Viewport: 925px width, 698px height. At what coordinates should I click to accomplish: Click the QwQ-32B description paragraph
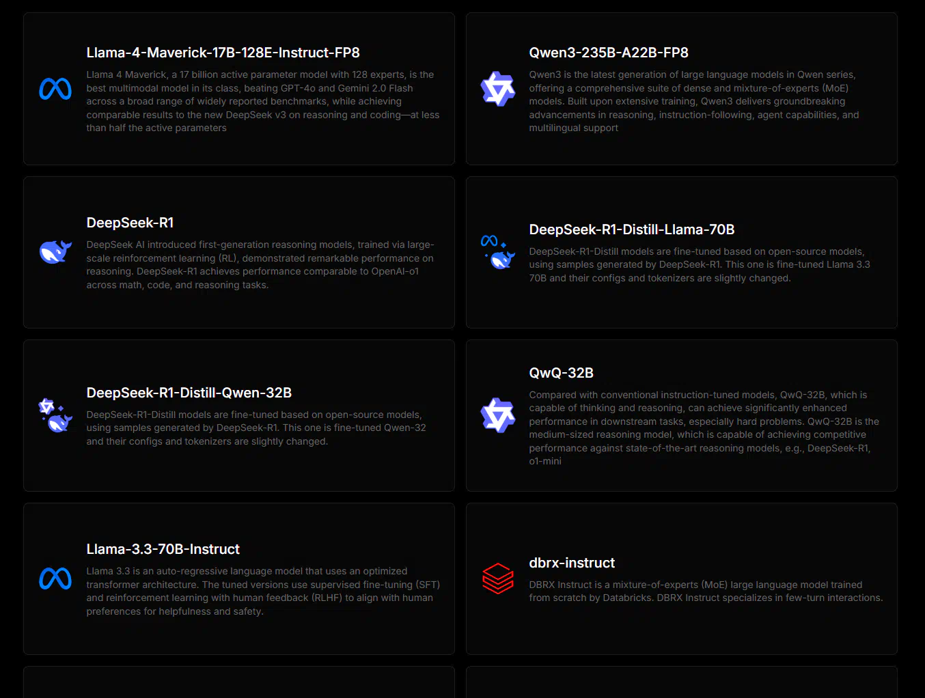click(x=704, y=428)
